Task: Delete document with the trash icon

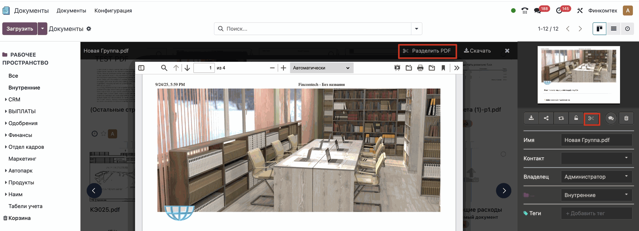Action: click(626, 118)
